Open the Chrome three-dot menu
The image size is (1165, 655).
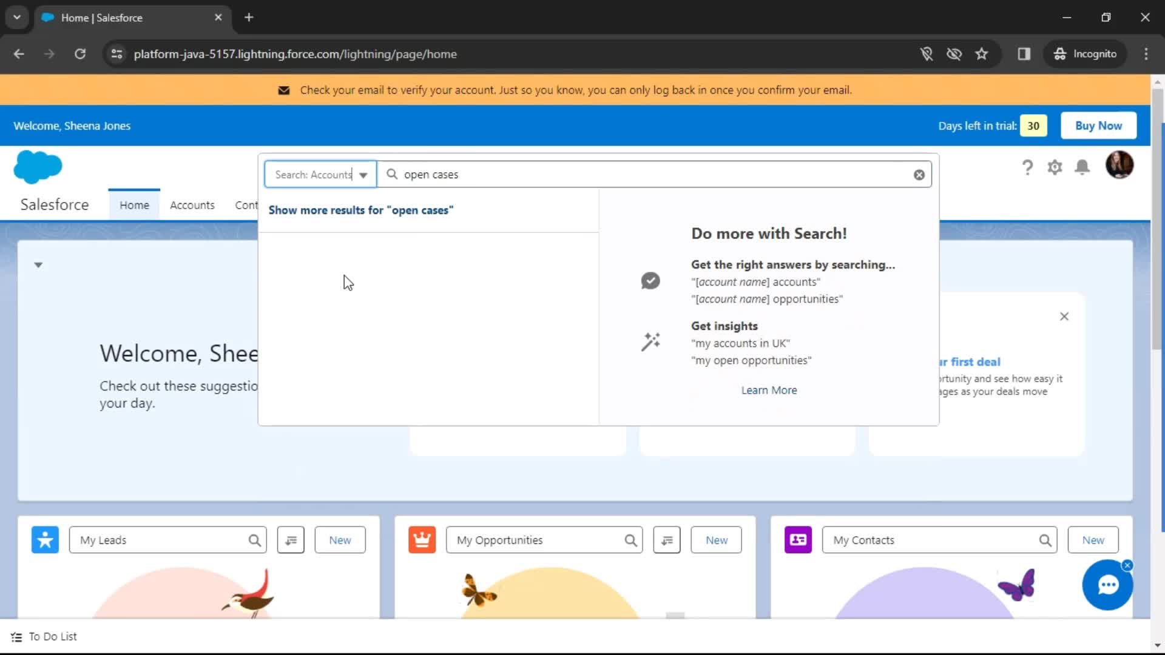click(x=1146, y=54)
